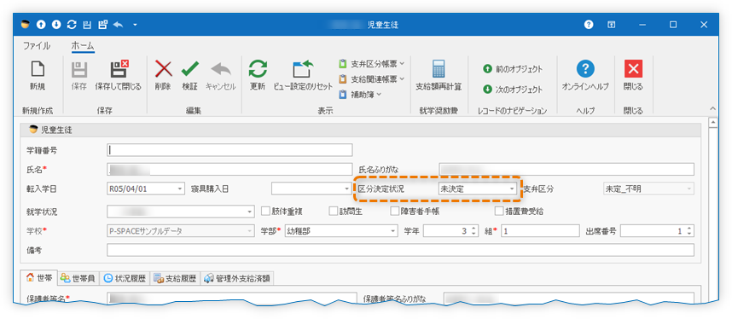Run validation with 検証 checkmark

189,76
